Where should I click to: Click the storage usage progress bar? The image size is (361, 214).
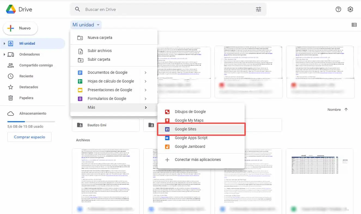coord(31,121)
